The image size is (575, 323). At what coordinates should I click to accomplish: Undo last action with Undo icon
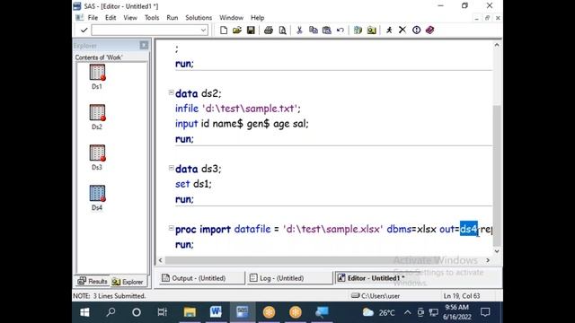[341, 30]
